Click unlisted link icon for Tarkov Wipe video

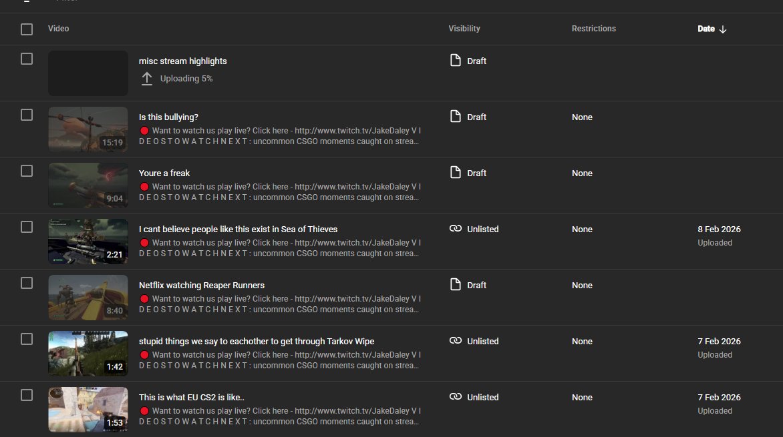point(456,341)
